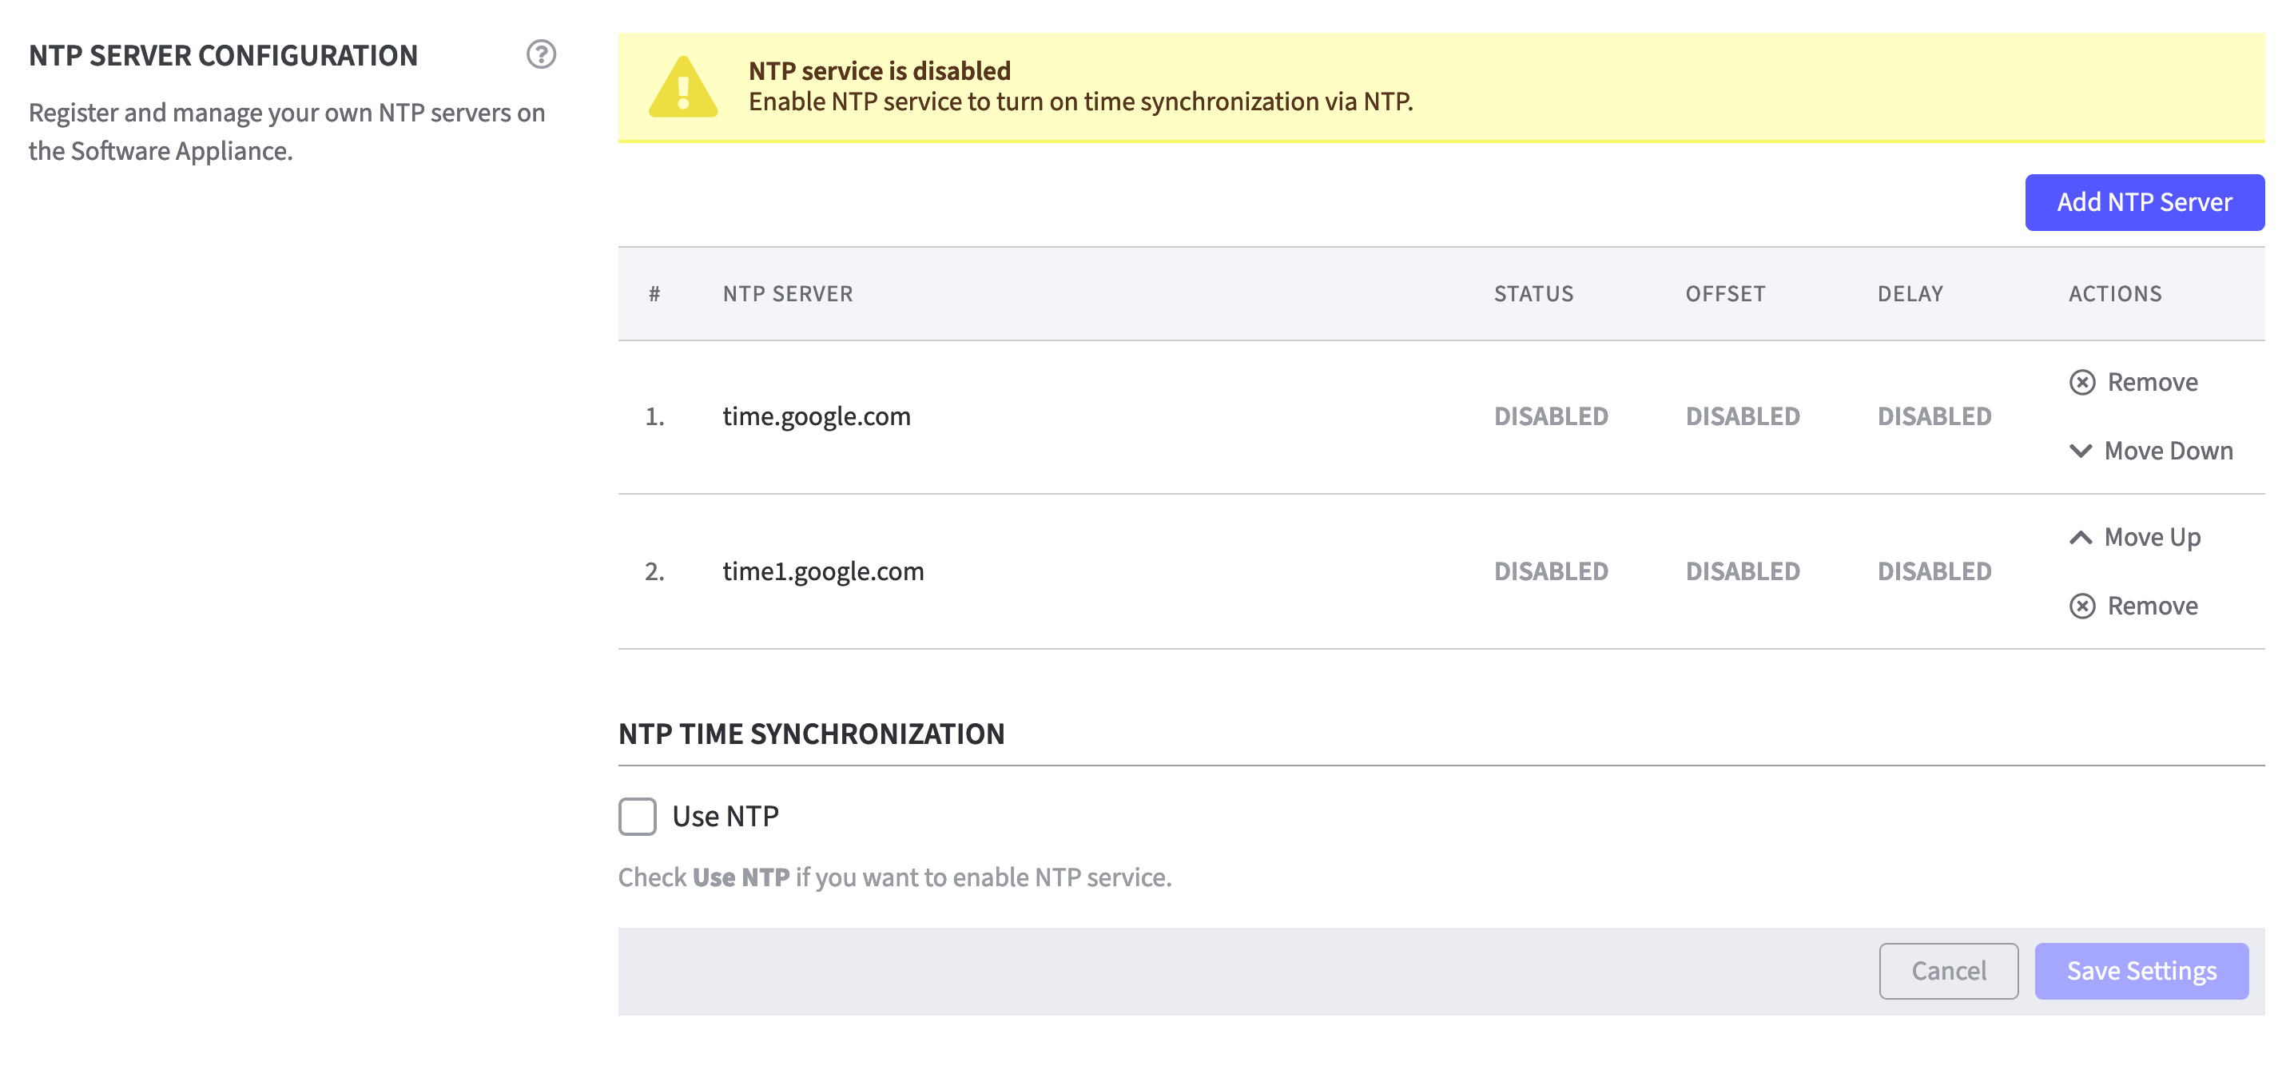Click the Move Down chevron for time.google.com

[x=2080, y=451]
